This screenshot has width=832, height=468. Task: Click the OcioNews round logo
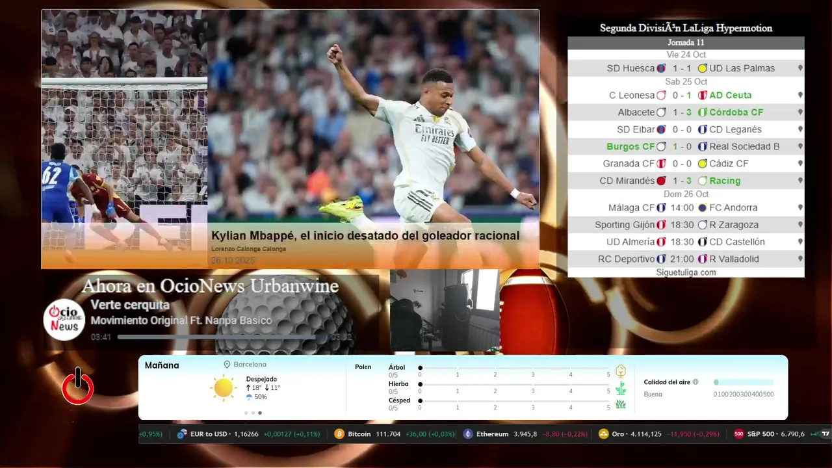[x=64, y=319]
